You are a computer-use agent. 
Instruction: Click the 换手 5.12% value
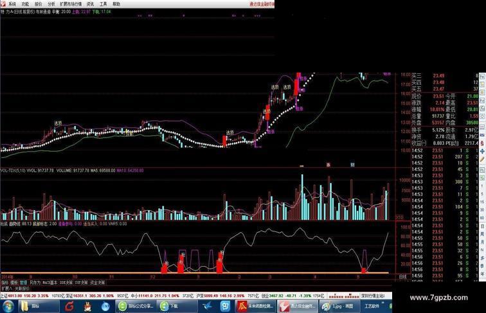tap(438, 130)
